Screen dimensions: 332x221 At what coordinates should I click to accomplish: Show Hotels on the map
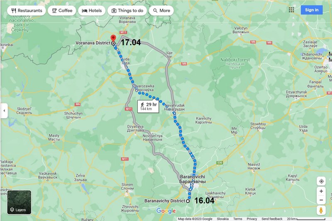pyautogui.click(x=92, y=11)
